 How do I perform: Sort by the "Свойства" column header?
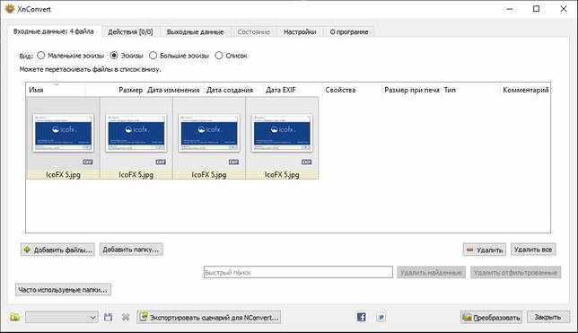point(352,90)
